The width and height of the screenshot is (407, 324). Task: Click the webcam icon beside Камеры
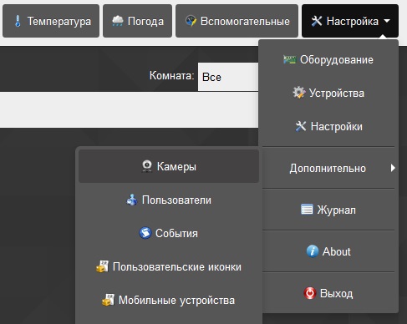pos(147,166)
